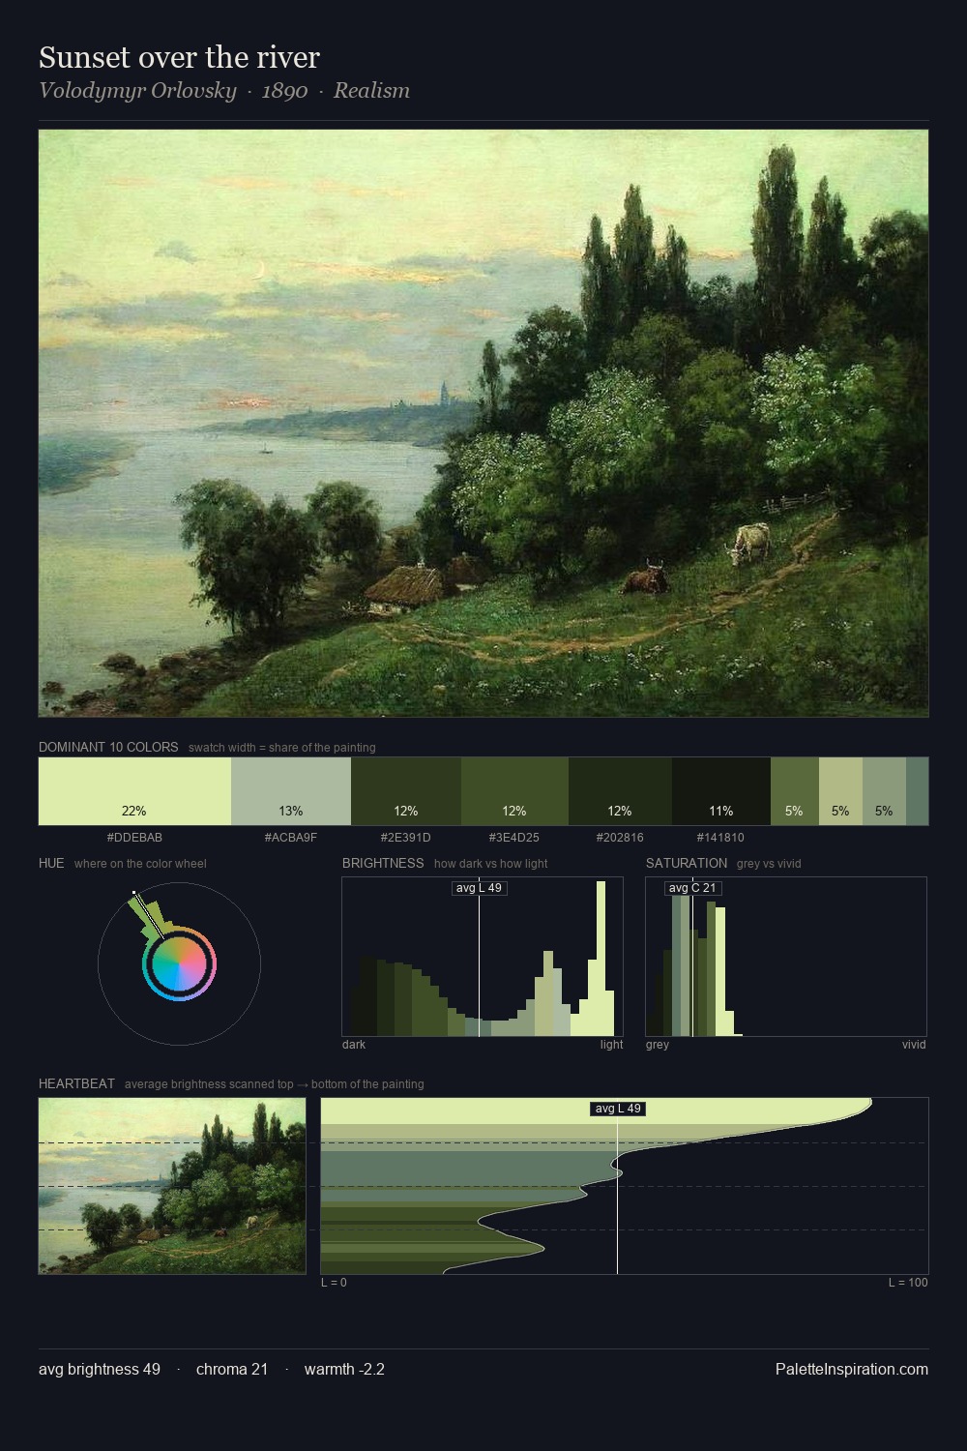Click the hex code #2E391D
The image size is (967, 1451).
coord(406,838)
